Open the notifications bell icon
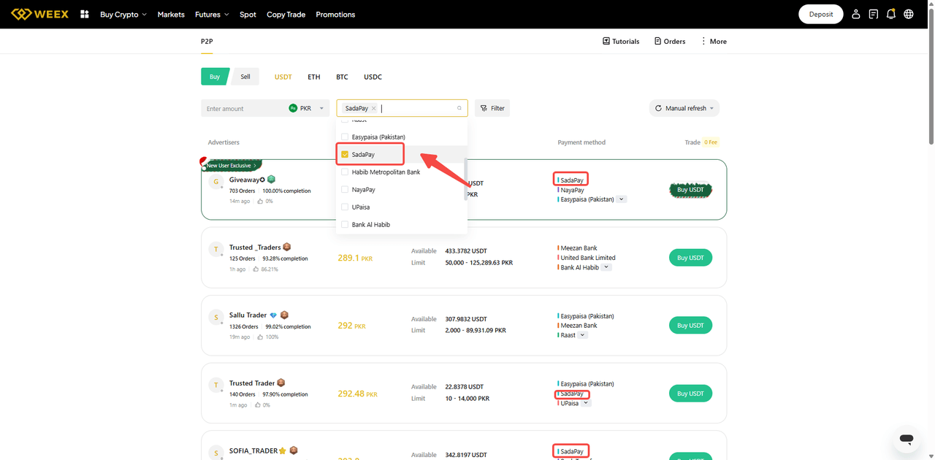 (x=891, y=15)
